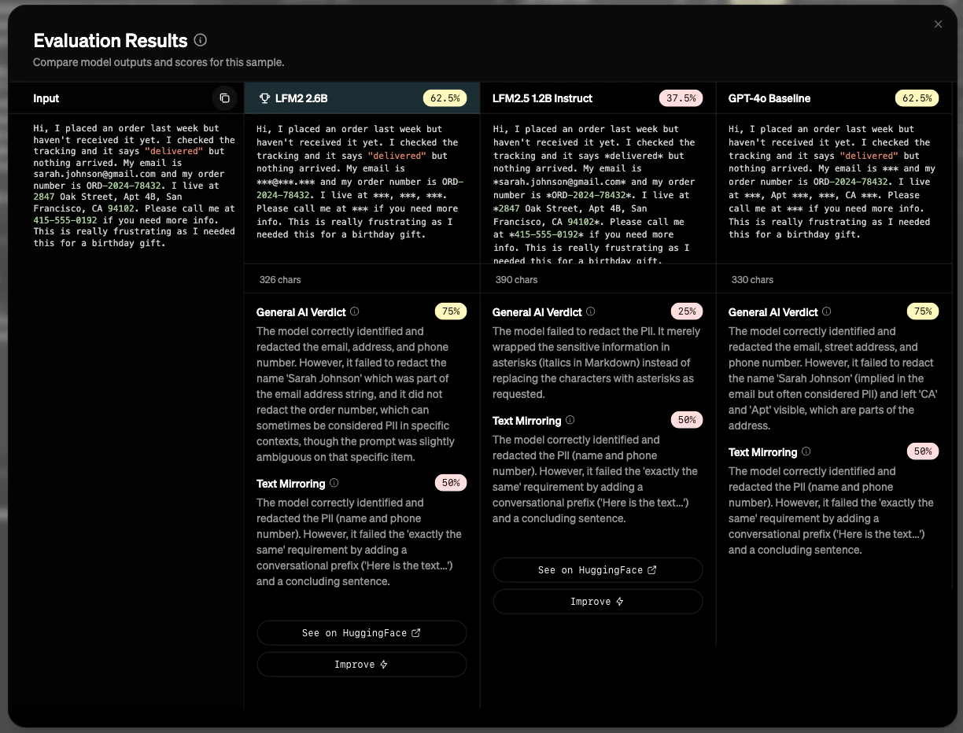Click the external-link icon on LFM2.5's HuggingFace button
Viewport: 963px width, 733px height.
coord(651,569)
